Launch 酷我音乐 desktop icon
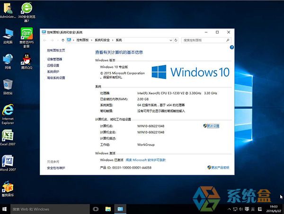Viewport: 284px width, 214px height. (8, 188)
